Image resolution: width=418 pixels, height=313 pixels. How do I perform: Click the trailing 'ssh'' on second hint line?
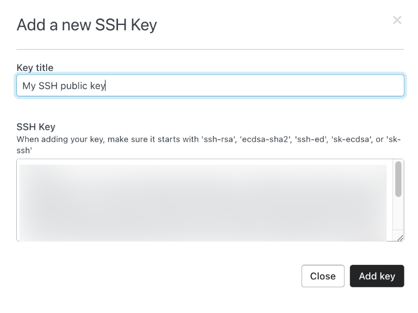(24, 151)
